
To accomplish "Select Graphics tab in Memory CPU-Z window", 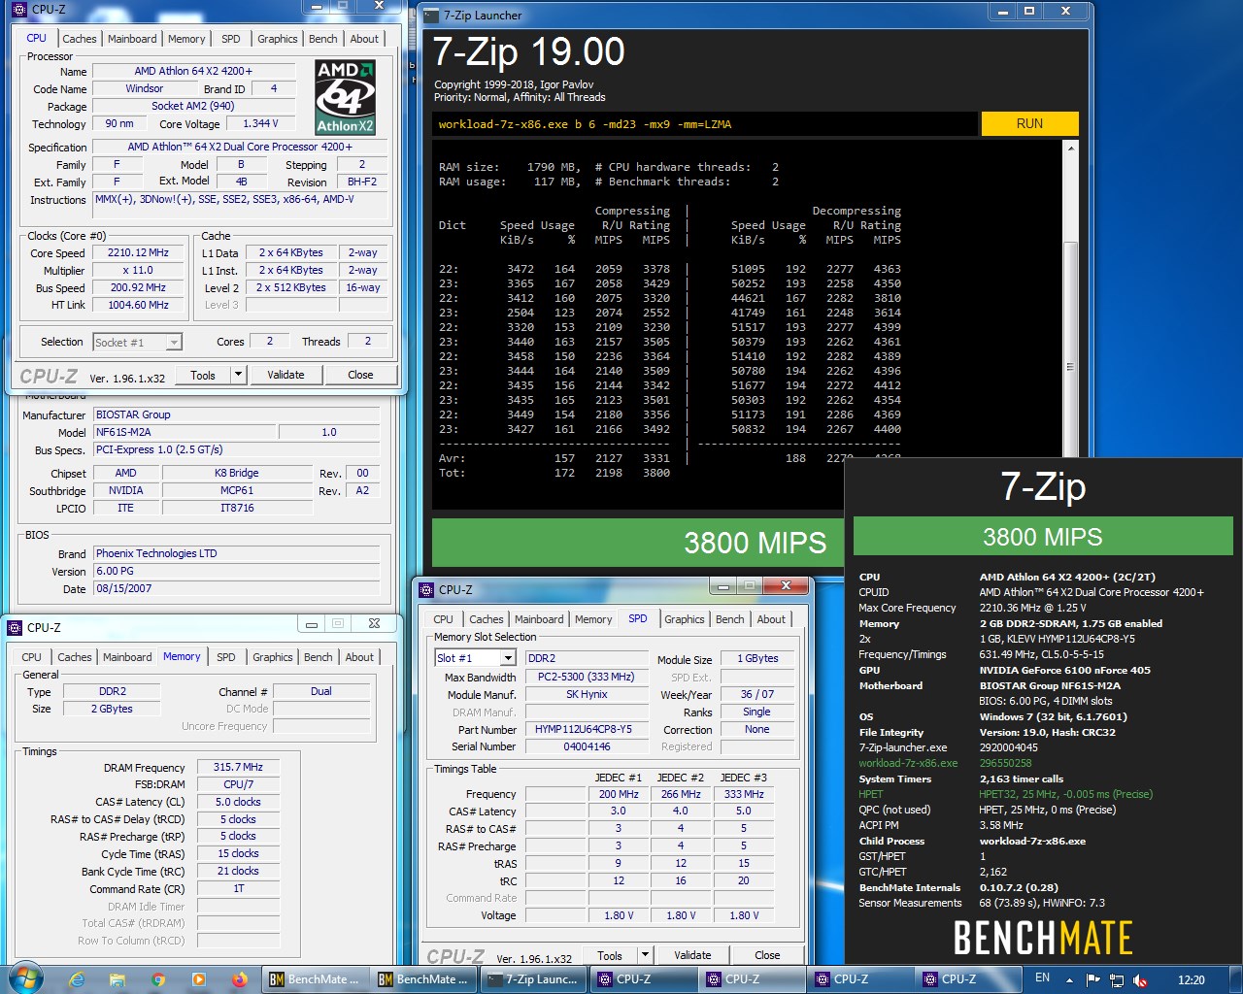I will [273, 657].
